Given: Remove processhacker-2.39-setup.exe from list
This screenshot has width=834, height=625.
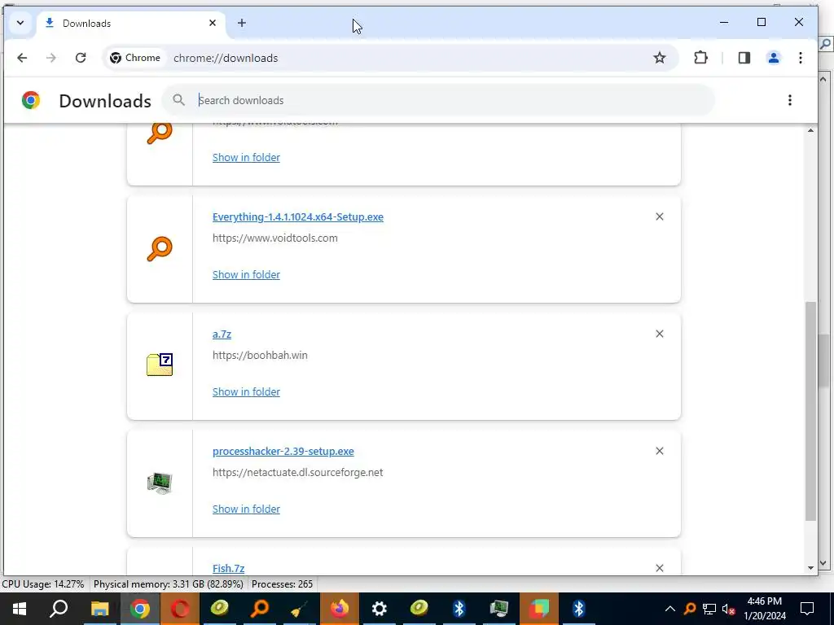Looking at the screenshot, I should pos(660,451).
